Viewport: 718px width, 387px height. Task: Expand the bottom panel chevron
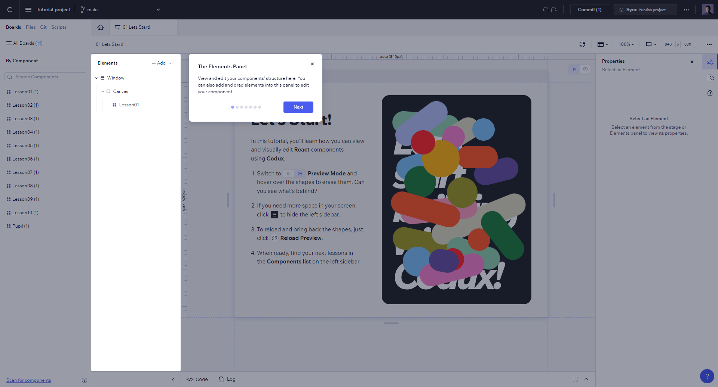pyautogui.click(x=586, y=379)
